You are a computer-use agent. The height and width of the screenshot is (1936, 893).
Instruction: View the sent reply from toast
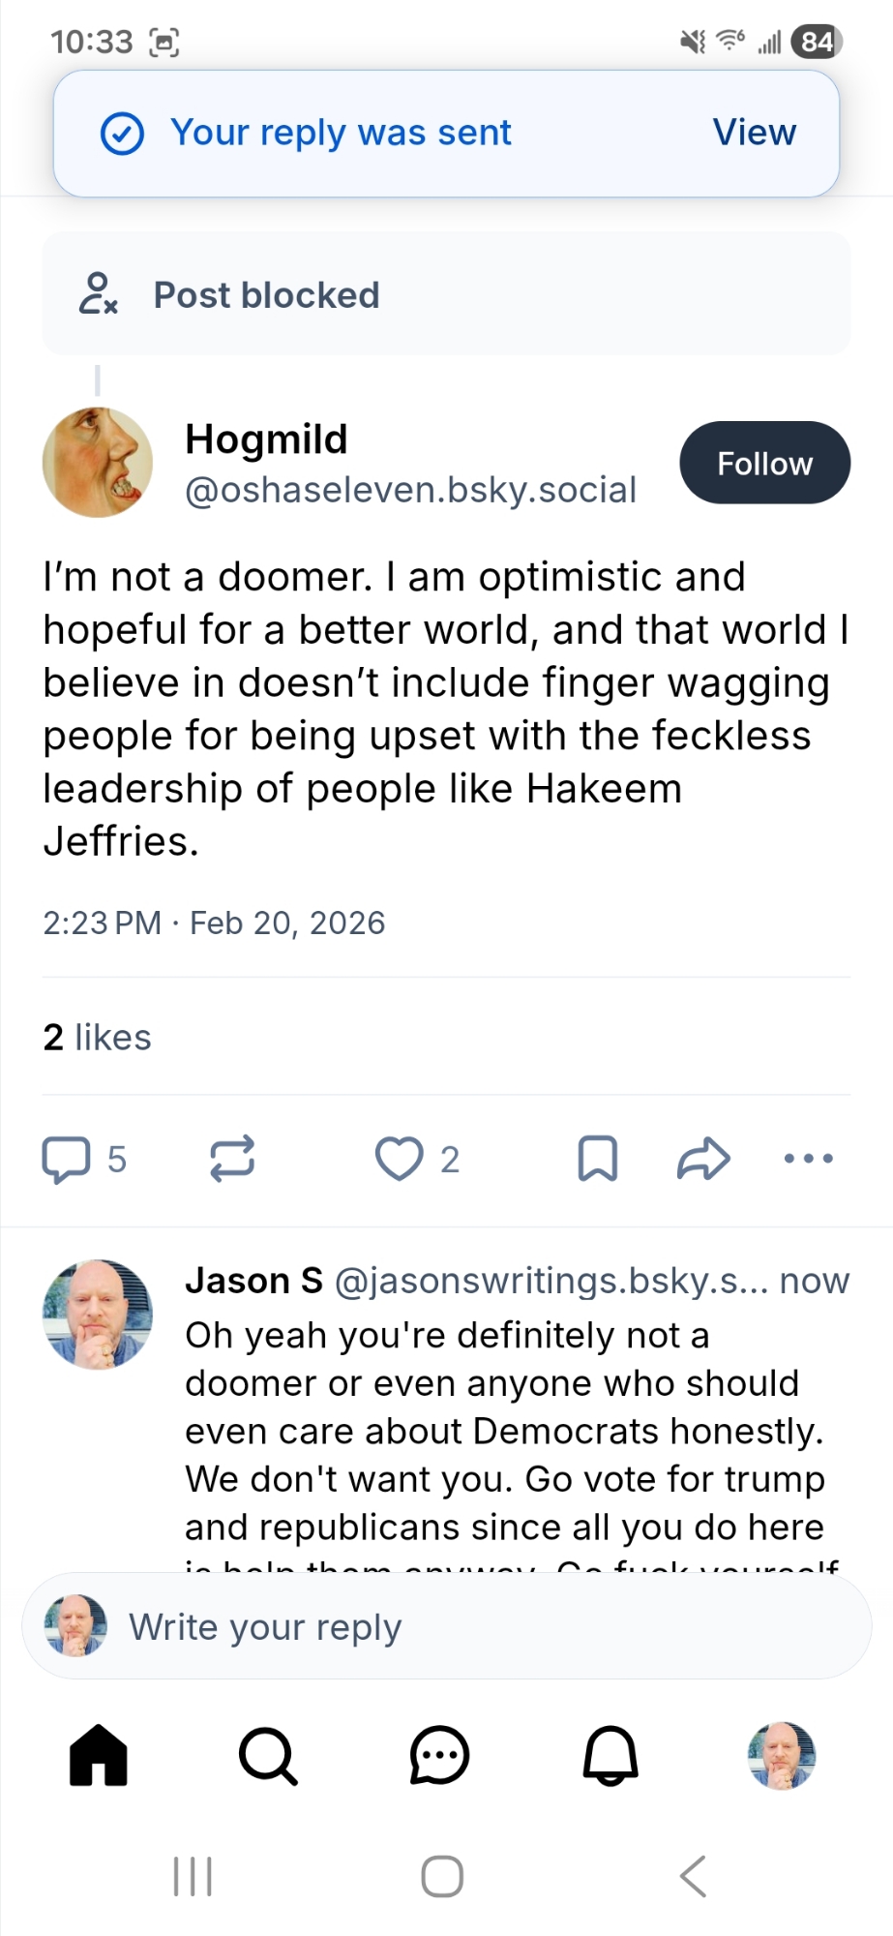click(754, 133)
